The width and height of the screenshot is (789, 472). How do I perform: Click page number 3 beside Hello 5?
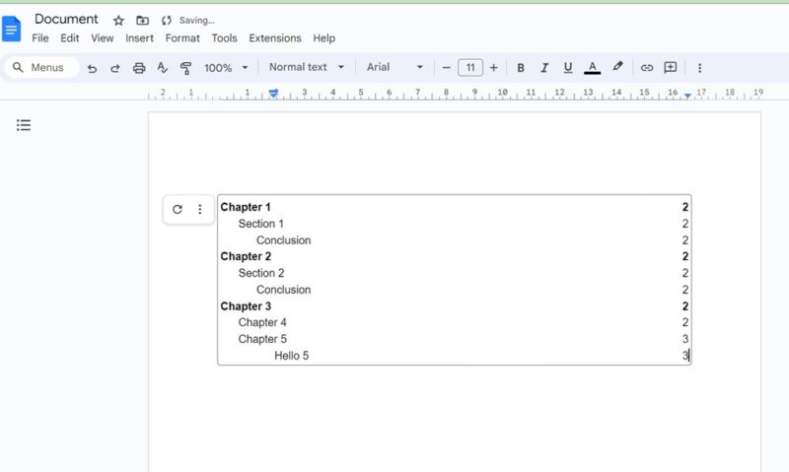684,356
